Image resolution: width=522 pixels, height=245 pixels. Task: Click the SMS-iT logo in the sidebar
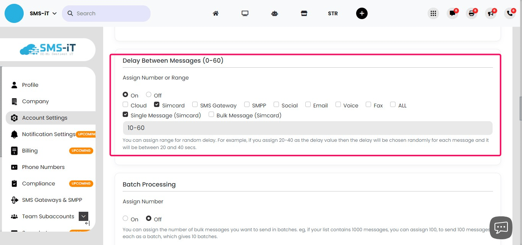click(48, 49)
